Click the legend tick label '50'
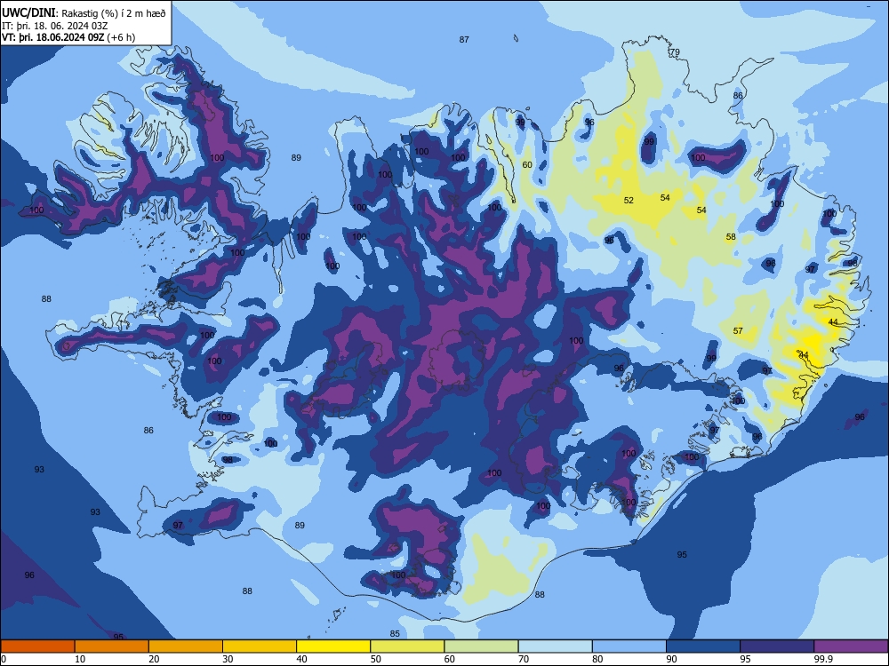This screenshot has width=889, height=666. coord(376,659)
